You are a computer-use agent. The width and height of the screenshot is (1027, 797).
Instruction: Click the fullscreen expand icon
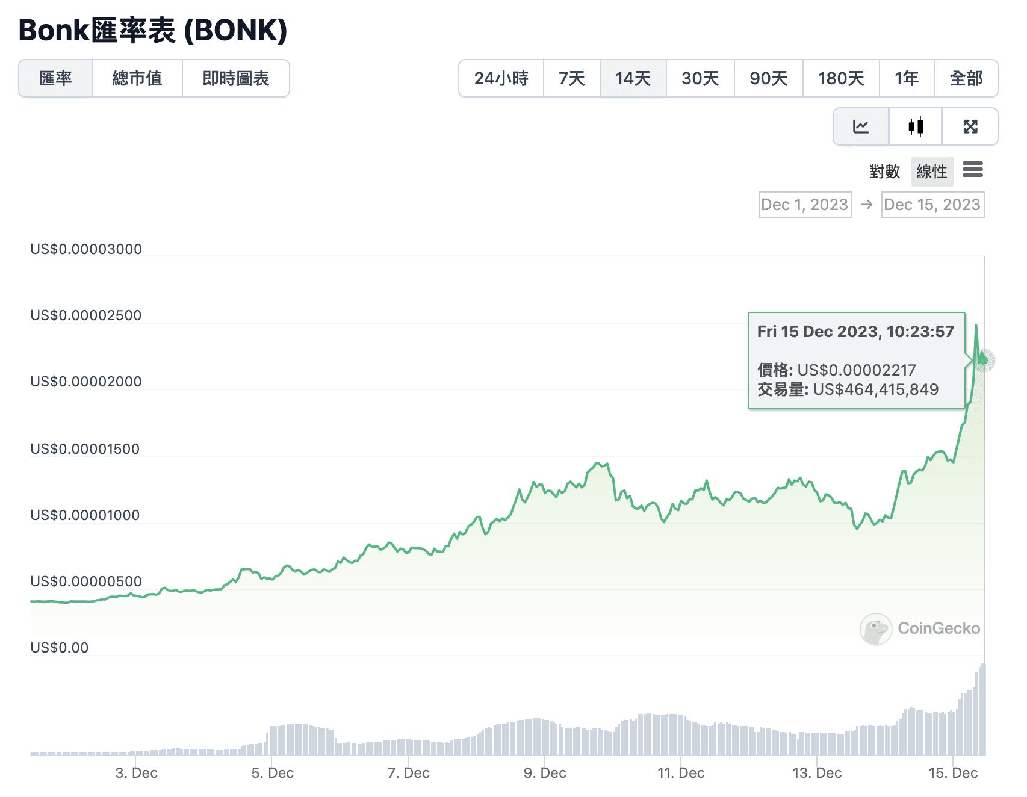[970, 126]
